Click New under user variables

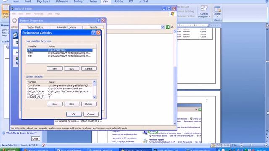[x=55, y=68]
